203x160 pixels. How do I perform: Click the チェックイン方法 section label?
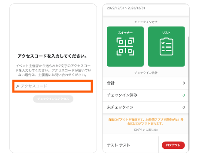pyautogui.click(x=146, y=22)
